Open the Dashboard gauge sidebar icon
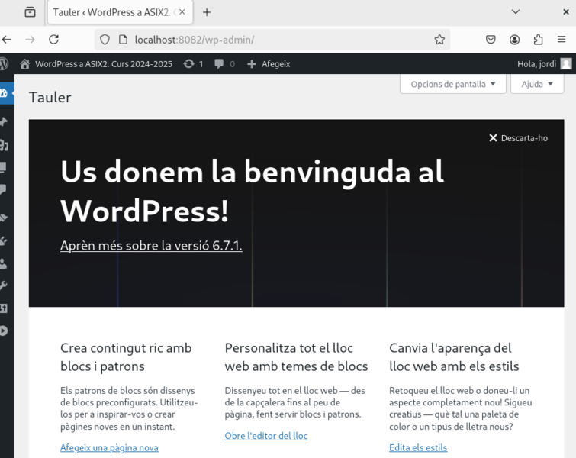Image resolution: width=576 pixels, height=458 pixels. pyautogui.click(x=4, y=93)
